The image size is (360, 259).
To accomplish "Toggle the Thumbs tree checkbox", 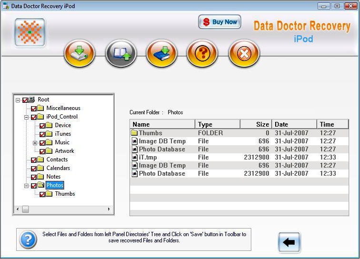I will (42, 194).
